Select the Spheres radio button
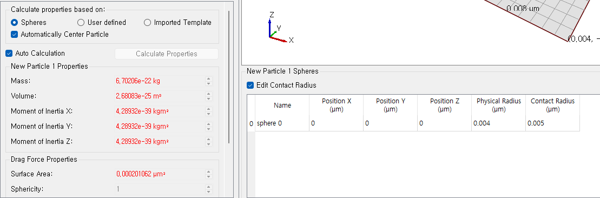 click(x=15, y=23)
